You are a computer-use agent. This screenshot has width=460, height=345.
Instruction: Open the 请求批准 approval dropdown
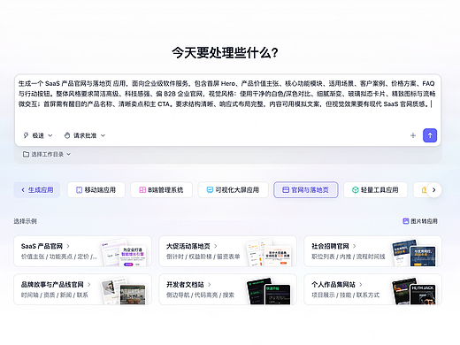click(x=85, y=135)
